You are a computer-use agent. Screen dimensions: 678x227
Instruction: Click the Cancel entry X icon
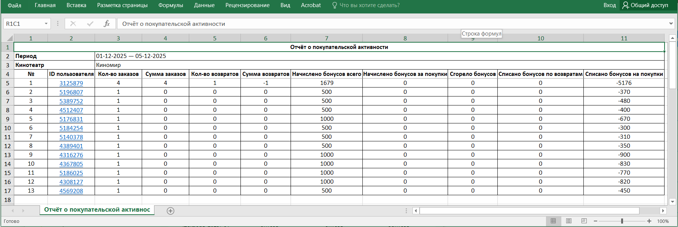[x=73, y=24]
